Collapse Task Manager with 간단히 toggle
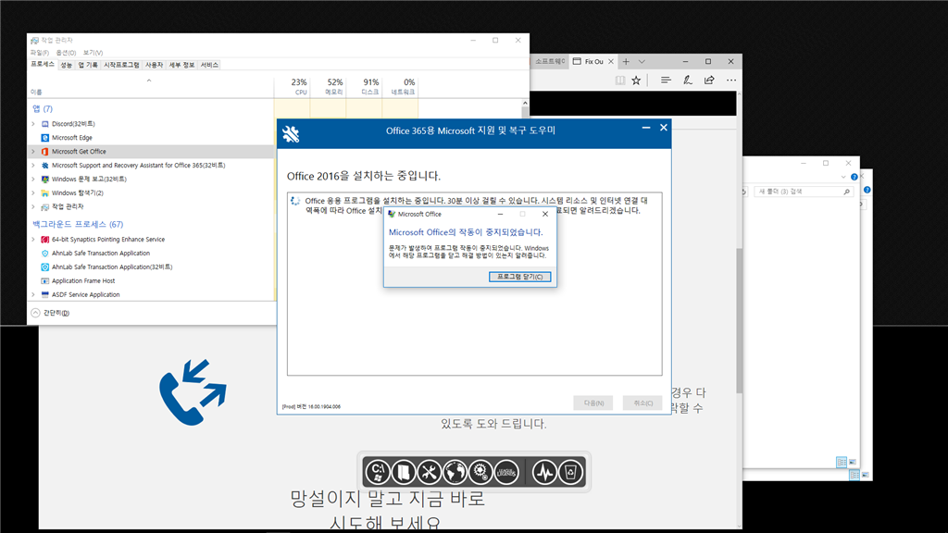948x533 pixels. coord(50,313)
